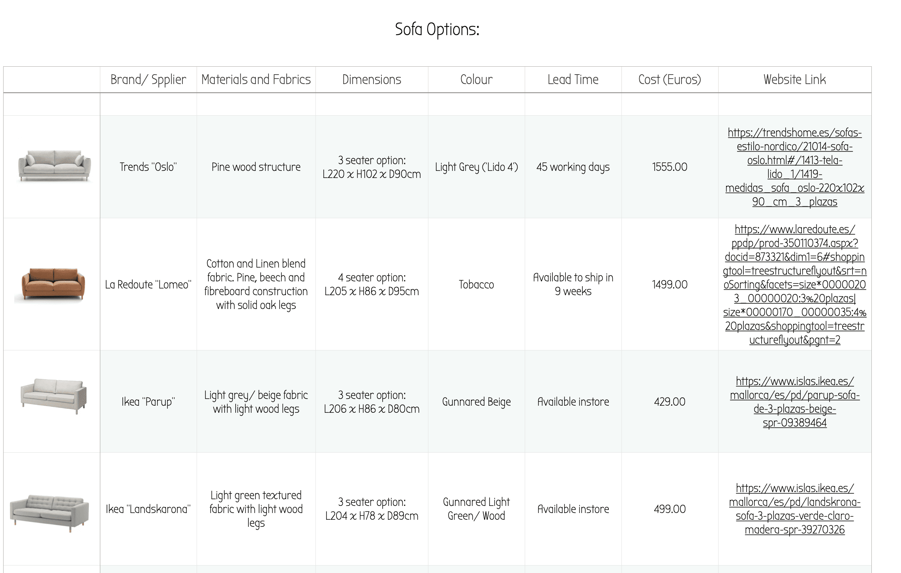Screen dimensions: 901x573
Task: Select 'Available instore' in the Landskarona row
Action: [573, 509]
